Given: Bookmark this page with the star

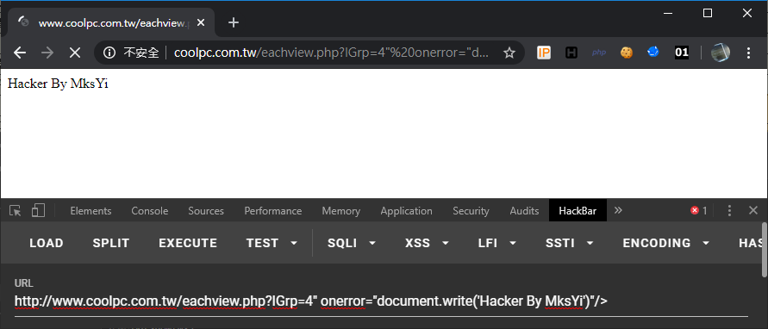Looking at the screenshot, I should (x=509, y=53).
